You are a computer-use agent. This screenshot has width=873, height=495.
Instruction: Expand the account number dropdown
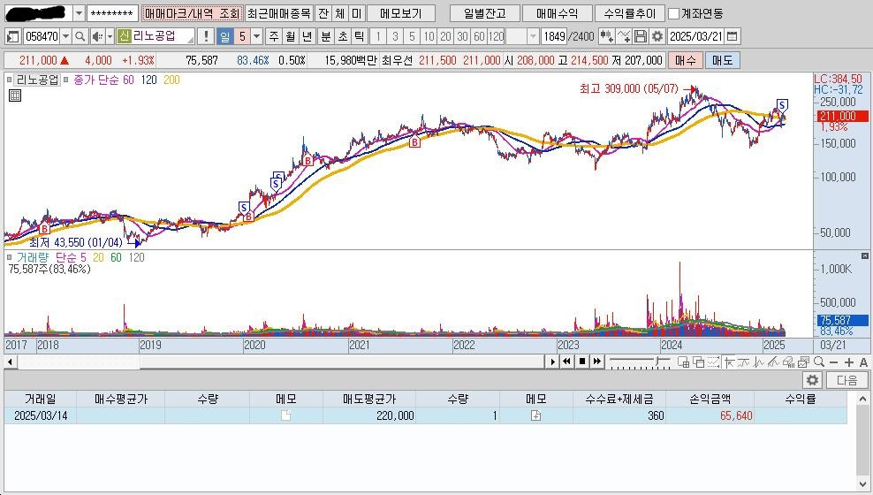pyautogui.click(x=78, y=14)
